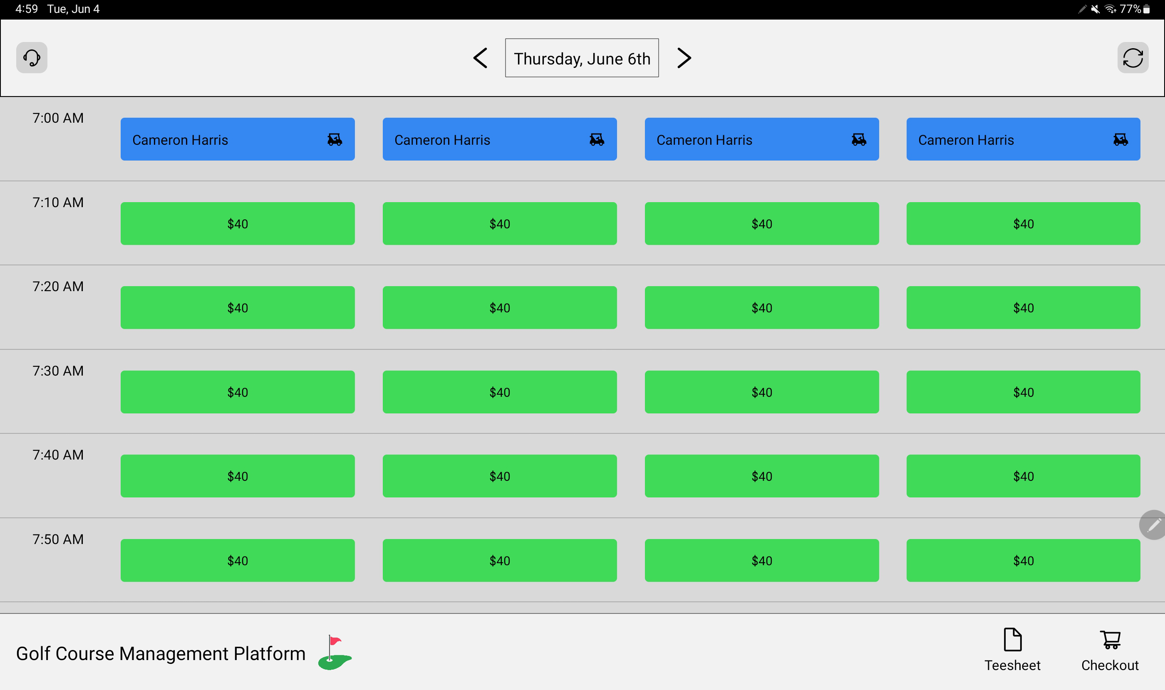Tap the 7:30 AM time label
The image size is (1165, 690).
point(58,371)
